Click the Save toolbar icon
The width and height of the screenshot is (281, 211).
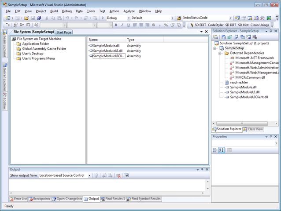tap(33, 18)
